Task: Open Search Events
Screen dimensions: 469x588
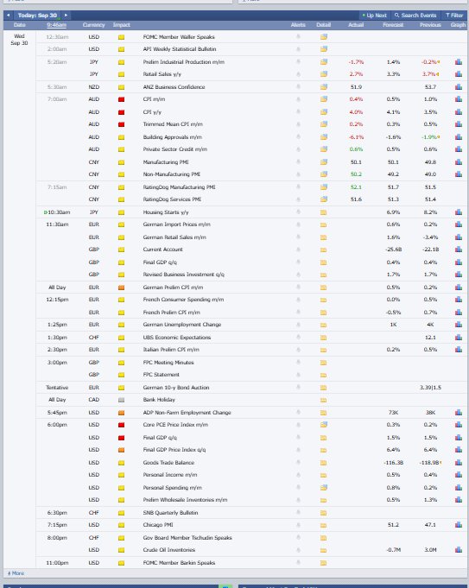Action: 415,16
